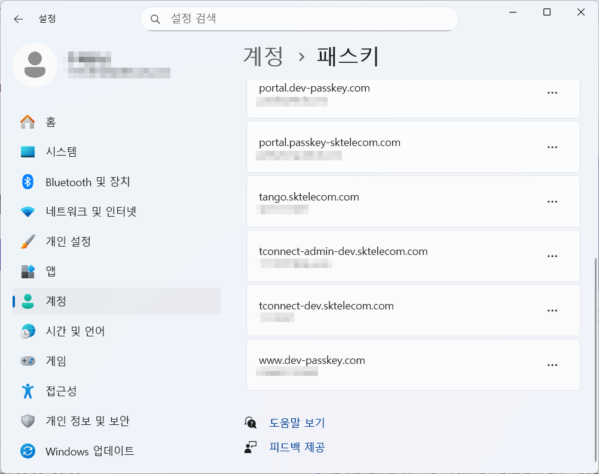
Task: Select the Bluetooth icon in sidebar
Action: click(27, 182)
